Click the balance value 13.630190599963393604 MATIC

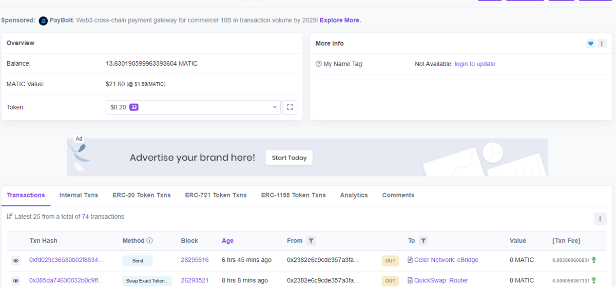point(151,64)
